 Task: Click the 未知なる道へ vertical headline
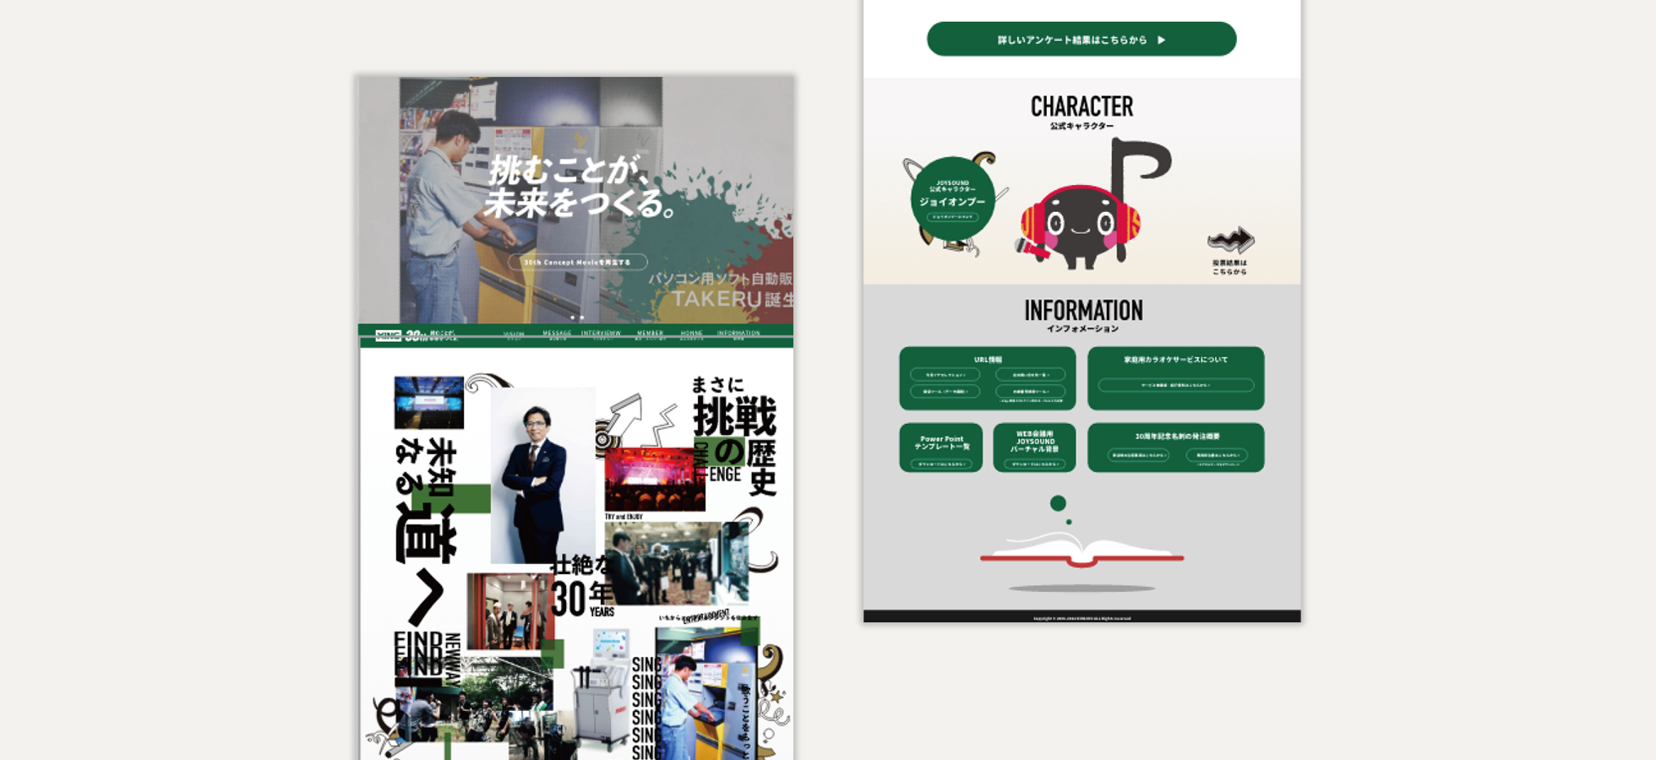pos(427,532)
